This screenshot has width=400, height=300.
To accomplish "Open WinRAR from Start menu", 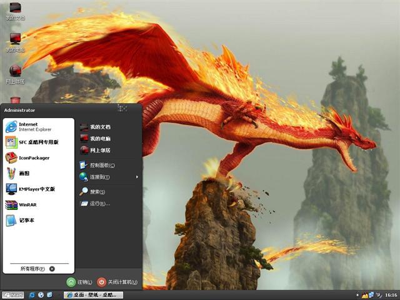I will [x=39, y=204].
